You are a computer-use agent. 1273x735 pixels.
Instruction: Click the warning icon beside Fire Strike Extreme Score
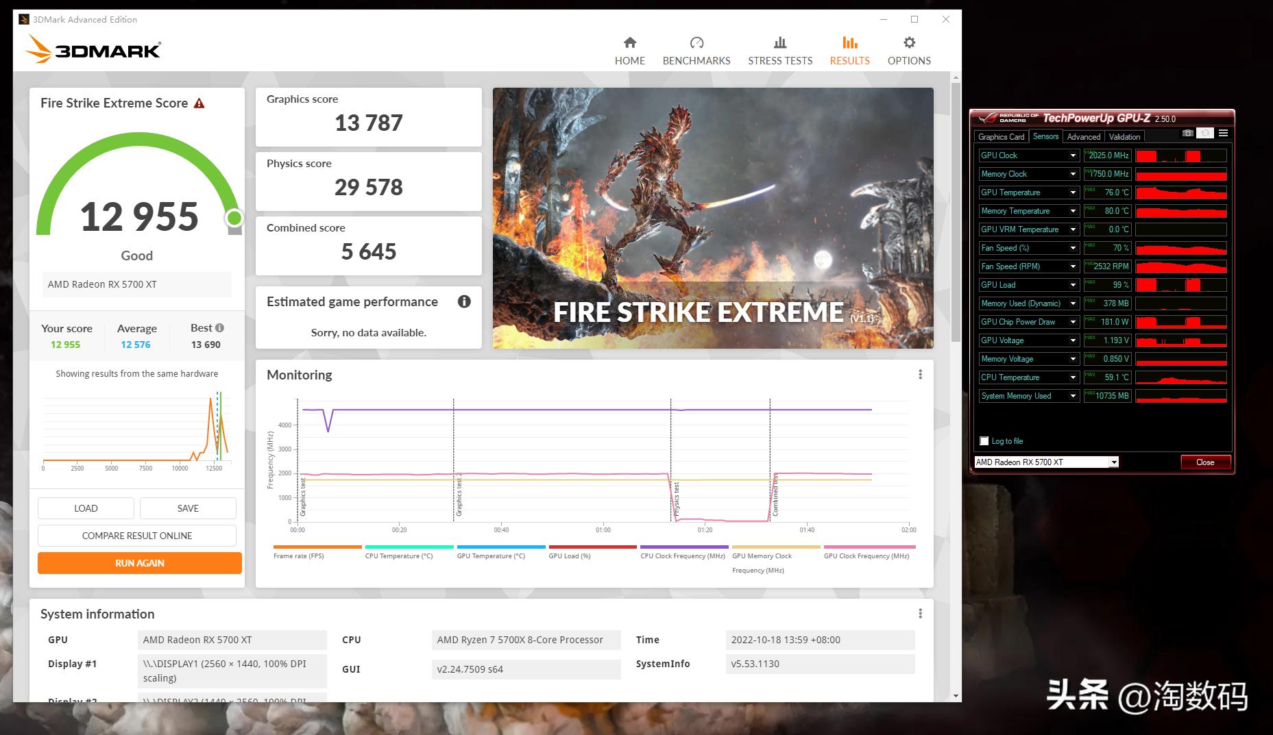click(x=199, y=103)
